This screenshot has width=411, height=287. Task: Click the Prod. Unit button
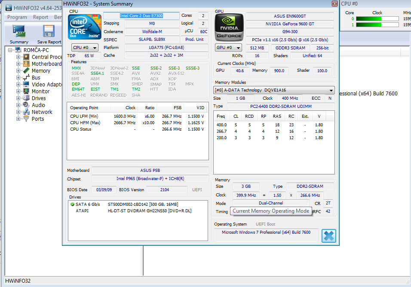pyautogui.click(x=194, y=39)
